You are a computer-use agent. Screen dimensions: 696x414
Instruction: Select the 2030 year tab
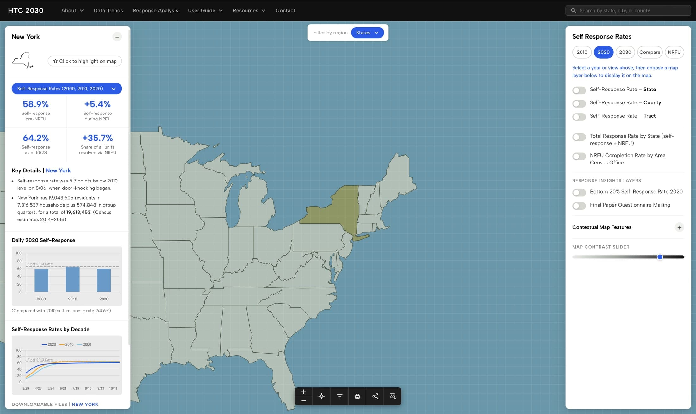click(625, 52)
